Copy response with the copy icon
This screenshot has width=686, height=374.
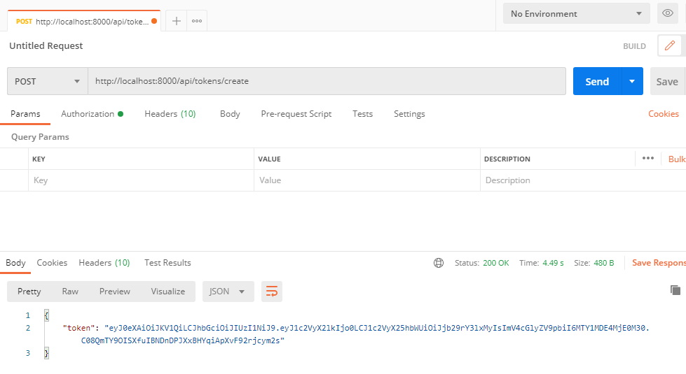675,290
